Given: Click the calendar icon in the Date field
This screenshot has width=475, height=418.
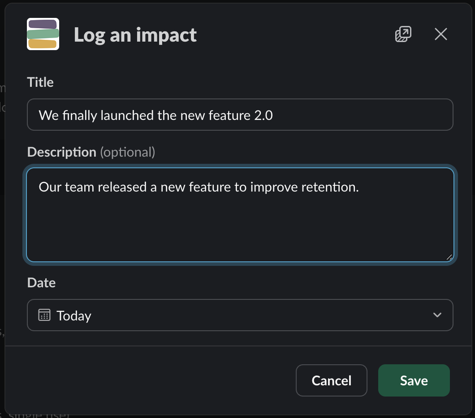Looking at the screenshot, I should pyautogui.click(x=44, y=315).
